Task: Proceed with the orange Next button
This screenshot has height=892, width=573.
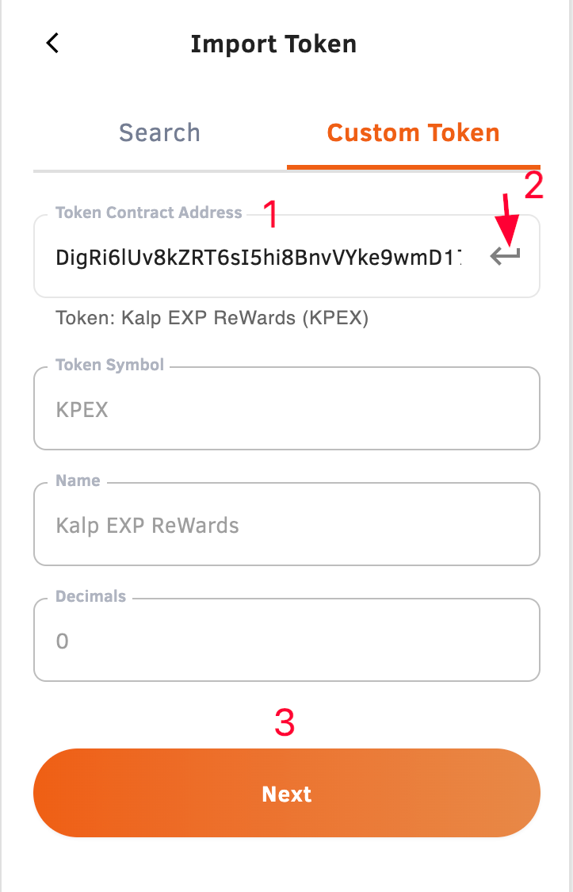Action: click(x=287, y=793)
